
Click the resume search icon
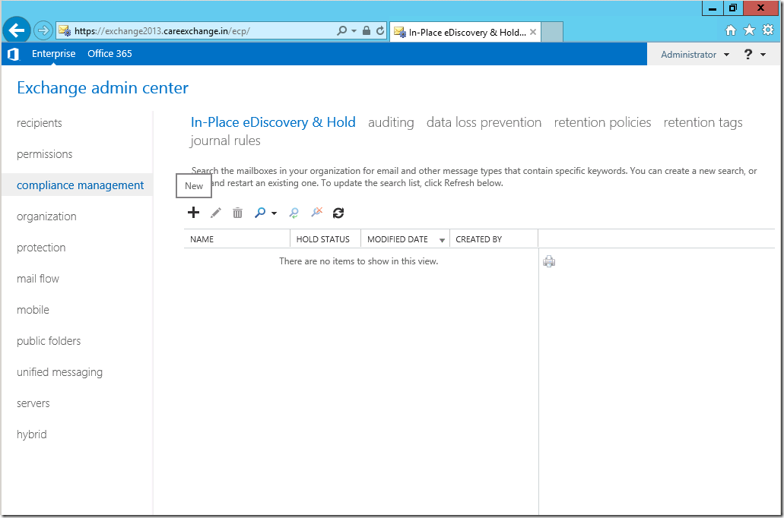point(294,213)
